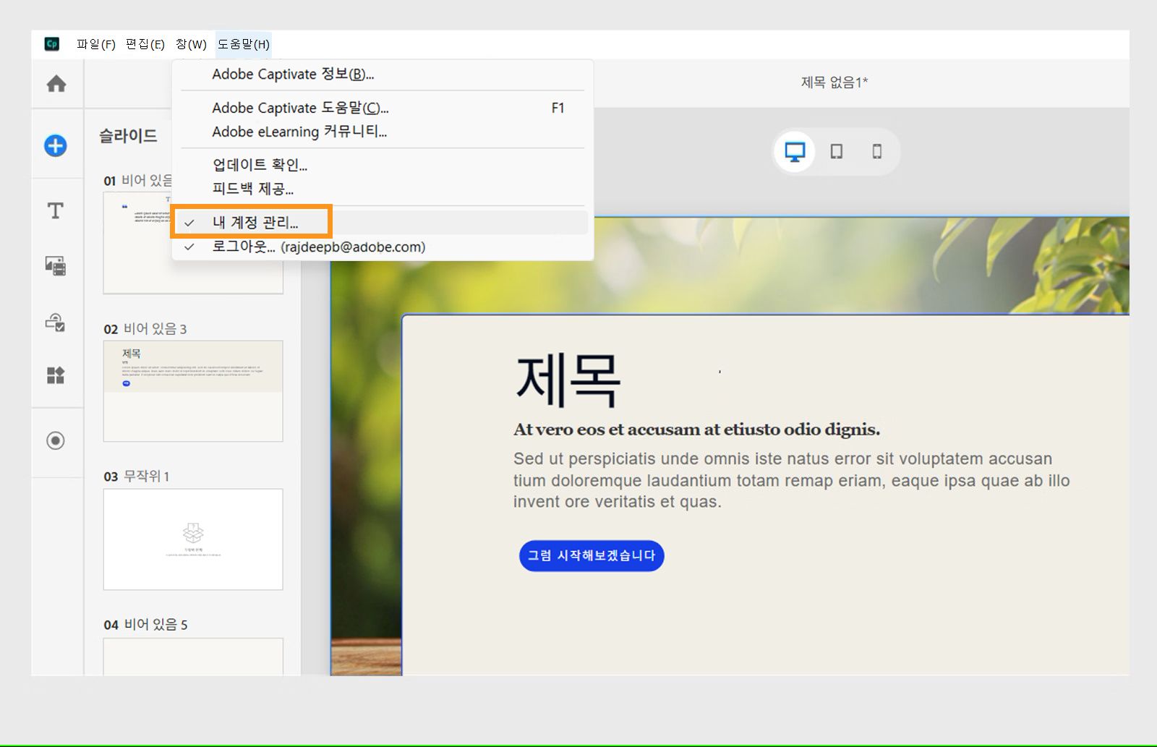Viewport: 1157px width, 747px height.
Task: Switch to tablet preview device
Action: (836, 152)
